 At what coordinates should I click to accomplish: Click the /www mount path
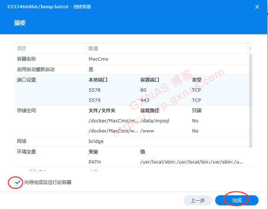click(x=147, y=131)
